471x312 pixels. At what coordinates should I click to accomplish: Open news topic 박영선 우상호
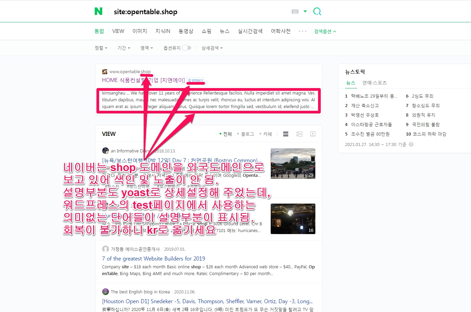coord(365,115)
